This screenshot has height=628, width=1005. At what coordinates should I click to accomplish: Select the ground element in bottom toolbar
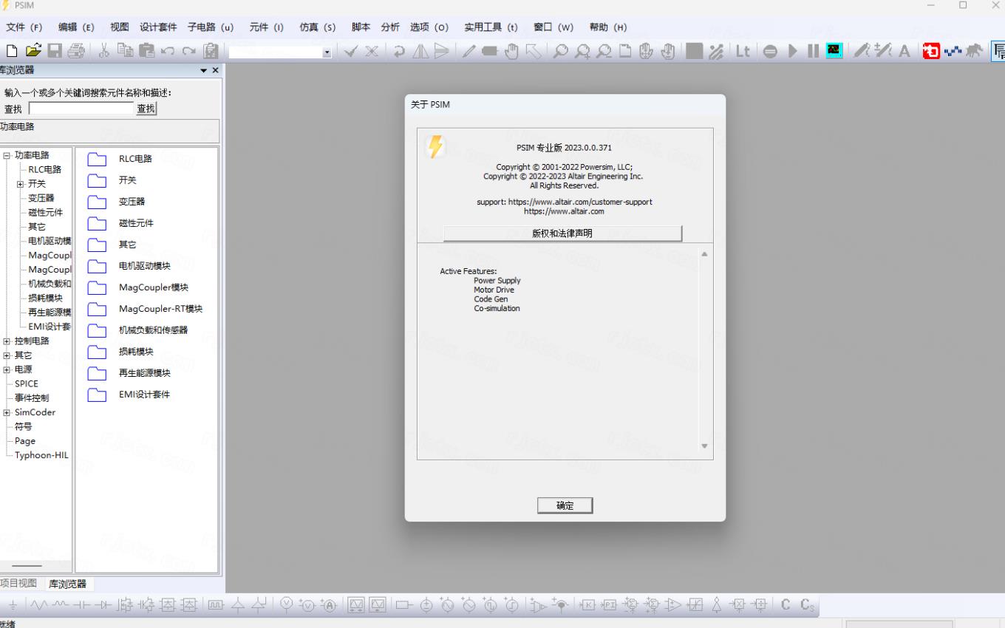click(12, 605)
